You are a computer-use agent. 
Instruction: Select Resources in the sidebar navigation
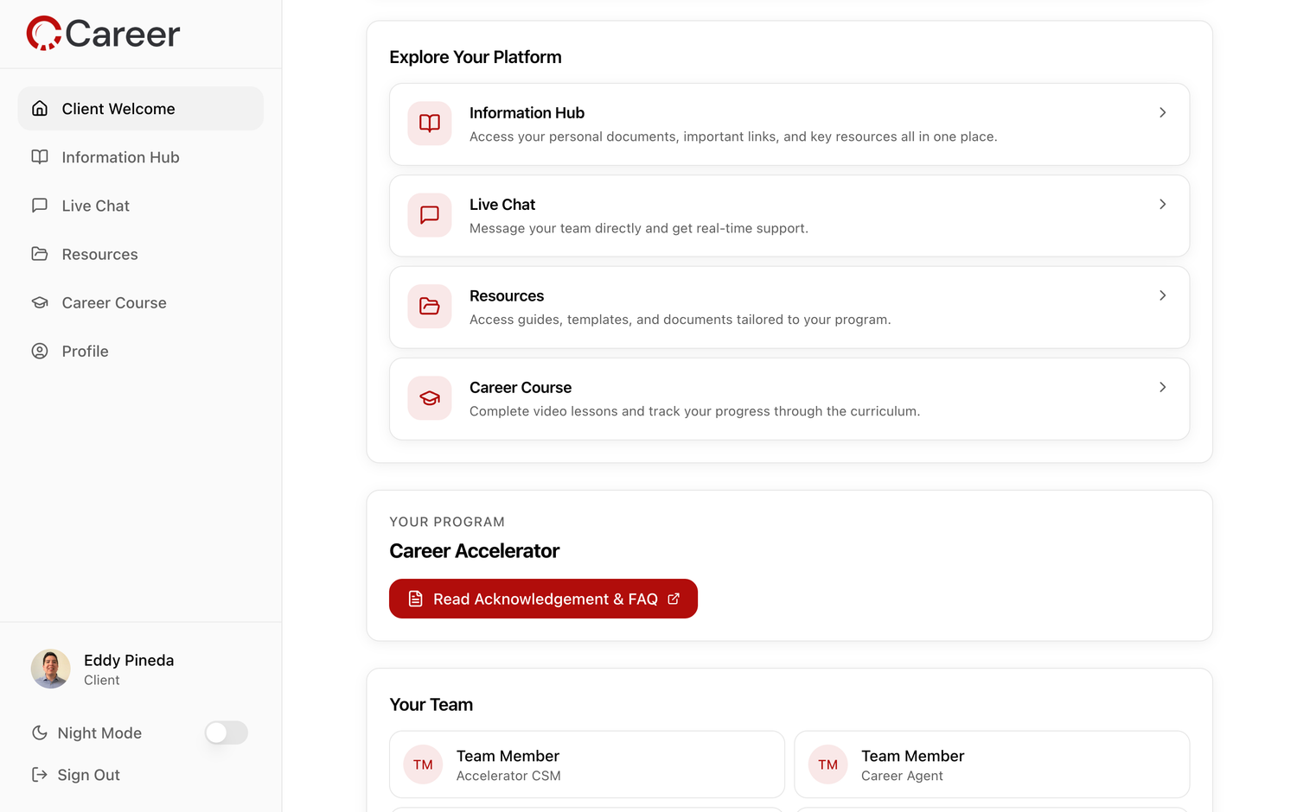99,255
